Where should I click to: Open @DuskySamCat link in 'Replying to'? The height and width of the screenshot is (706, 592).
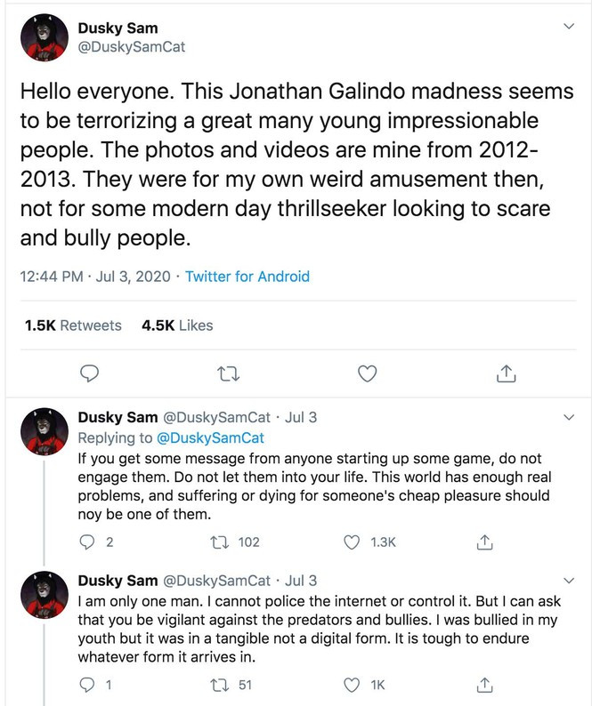[x=210, y=438]
